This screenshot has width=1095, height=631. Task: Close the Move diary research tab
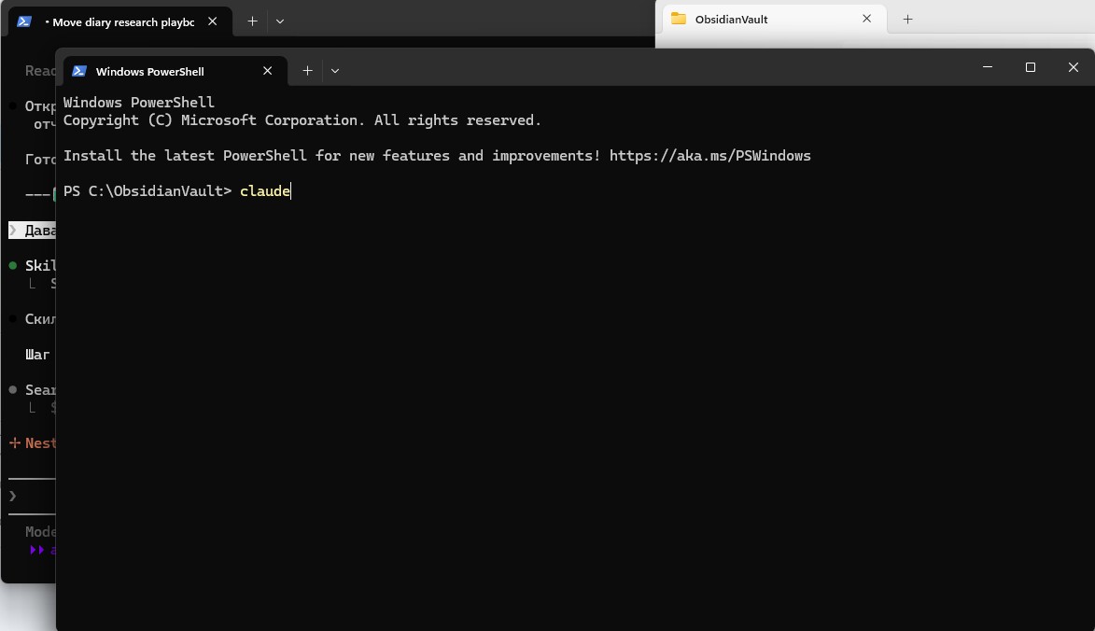(212, 21)
